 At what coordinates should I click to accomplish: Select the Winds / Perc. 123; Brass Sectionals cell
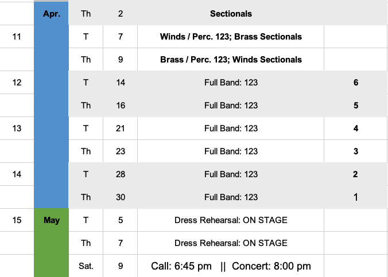[x=231, y=37]
